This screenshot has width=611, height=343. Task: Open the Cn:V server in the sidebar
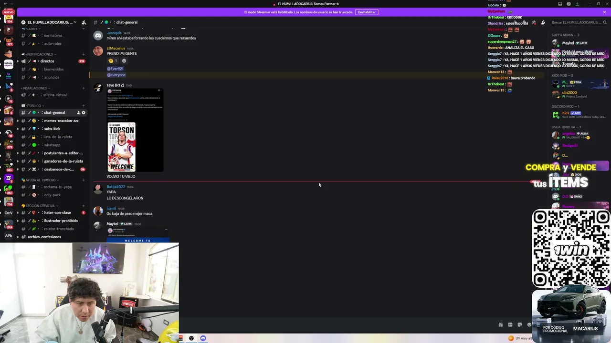pyautogui.click(x=9, y=212)
